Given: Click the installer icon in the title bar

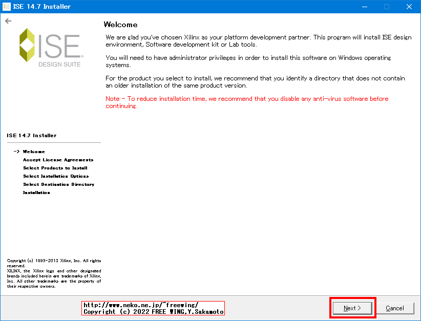Looking at the screenshot, I should pos(6,6).
